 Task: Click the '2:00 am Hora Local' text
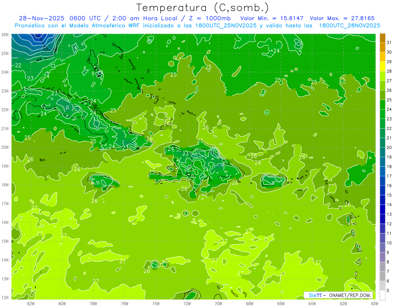pos(144,18)
